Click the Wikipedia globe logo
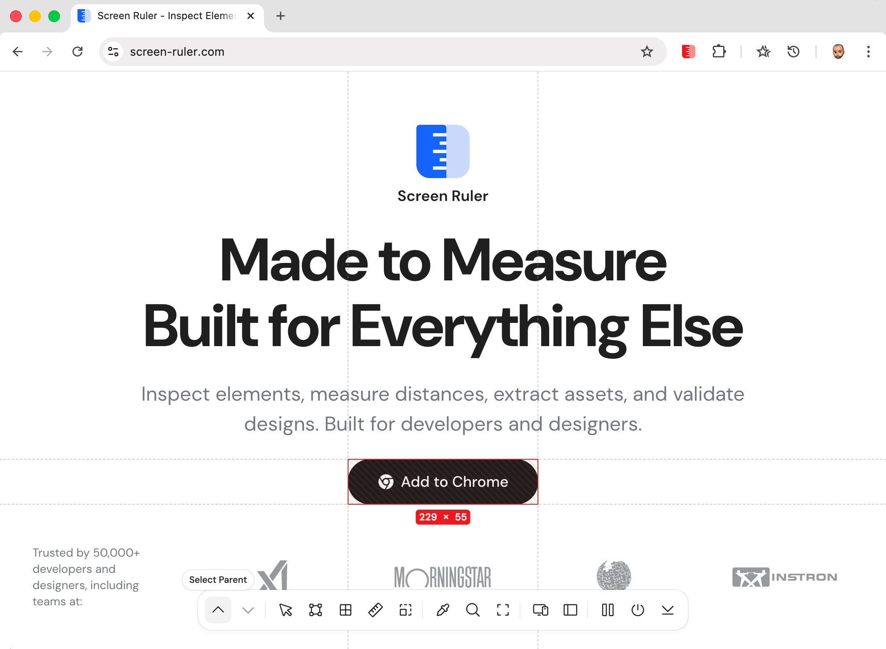 [x=614, y=575]
